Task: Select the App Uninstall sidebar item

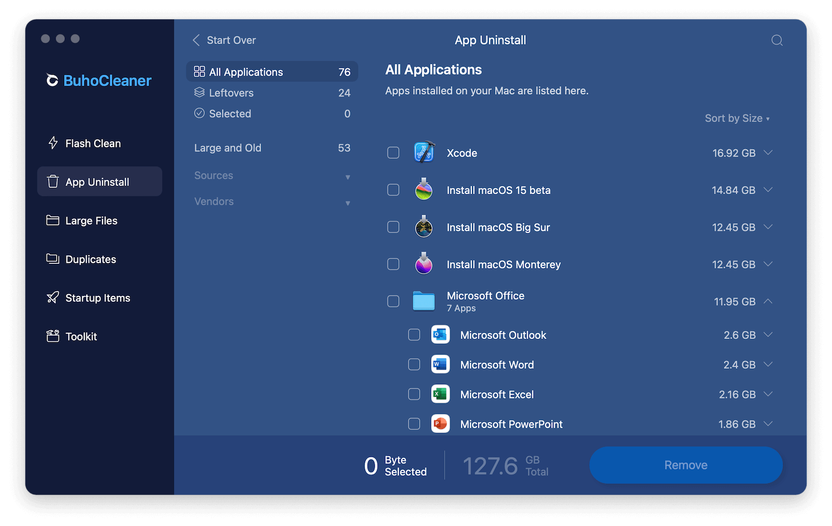Action: click(x=99, y=181)
